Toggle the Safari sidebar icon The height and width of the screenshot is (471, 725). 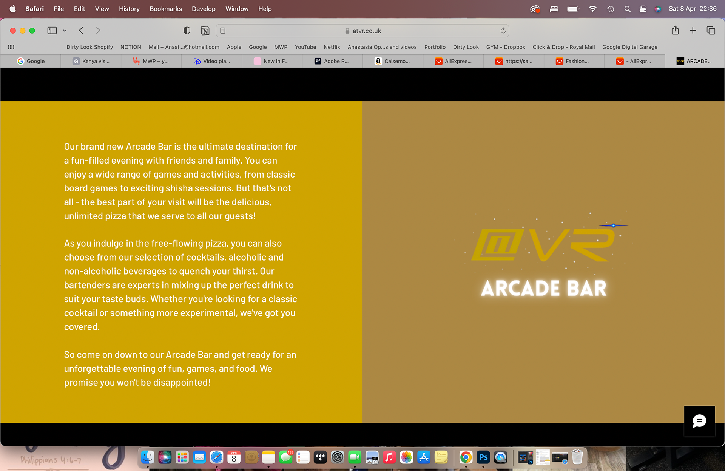pos(52,31)
